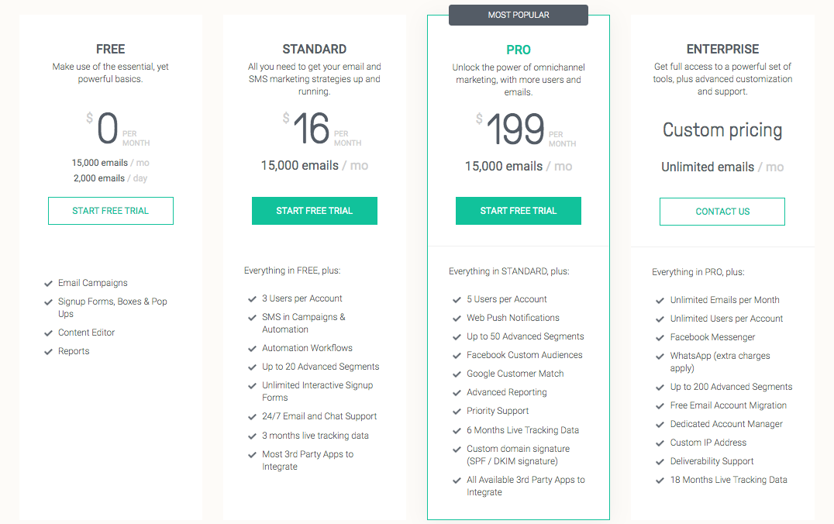834x524 pixels.
Task: Start free trial for the PRO plan
Action: click(x=518, y=211)
